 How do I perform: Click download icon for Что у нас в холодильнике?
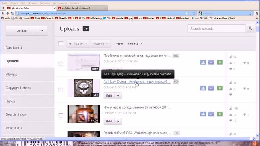pyautogui.click(x=203, y=114)
